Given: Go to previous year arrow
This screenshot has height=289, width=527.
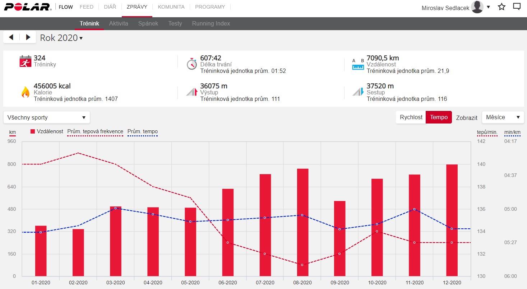Looking at the screenshot, I should pos(11,37).
